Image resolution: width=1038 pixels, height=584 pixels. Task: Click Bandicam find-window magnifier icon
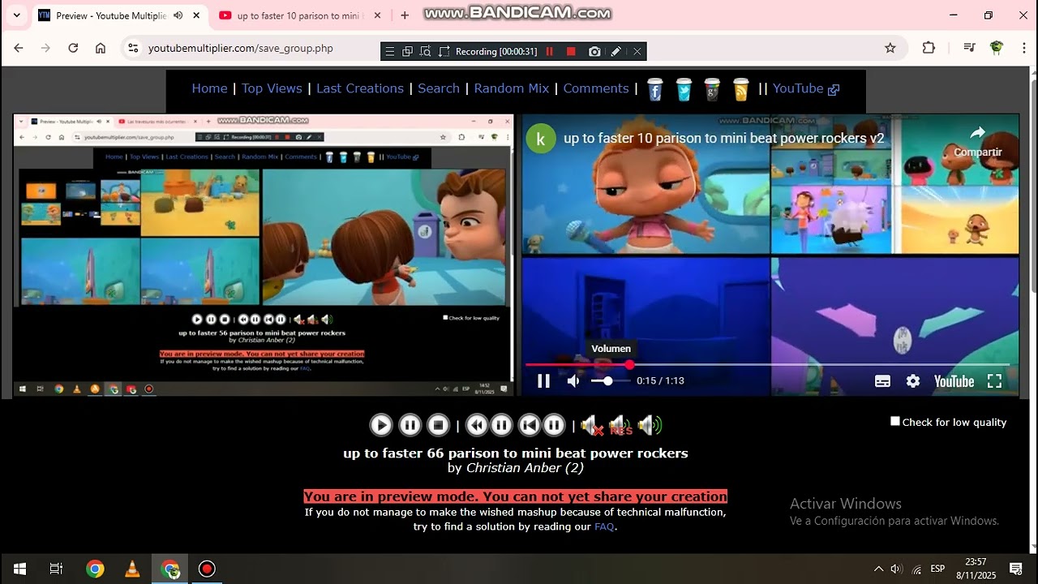426,51
